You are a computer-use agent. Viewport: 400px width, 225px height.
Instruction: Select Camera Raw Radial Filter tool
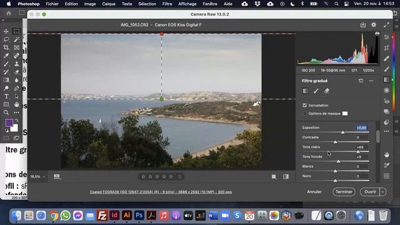click(x=386, y=90)
